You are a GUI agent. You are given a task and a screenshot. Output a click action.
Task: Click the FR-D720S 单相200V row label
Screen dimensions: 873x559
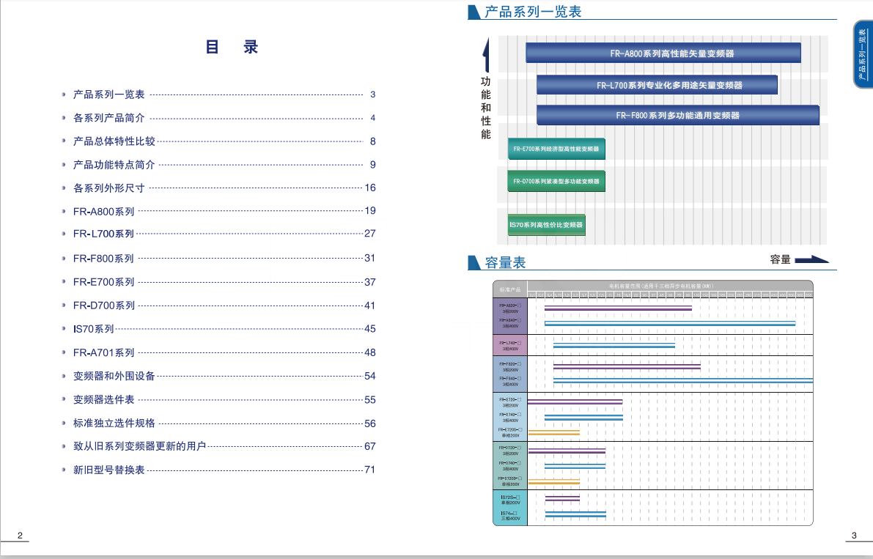[x=510, y=481]
